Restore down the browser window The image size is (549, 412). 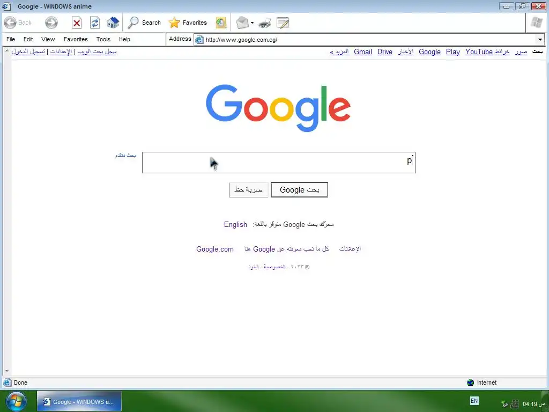pos(522,6)
